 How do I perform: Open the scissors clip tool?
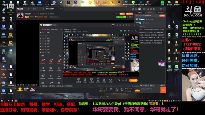pyautogui.click(x=51, y=83)
